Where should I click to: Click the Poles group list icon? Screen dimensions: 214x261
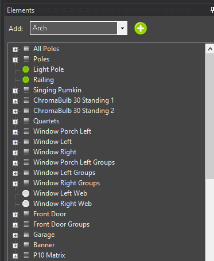[26, 59]
